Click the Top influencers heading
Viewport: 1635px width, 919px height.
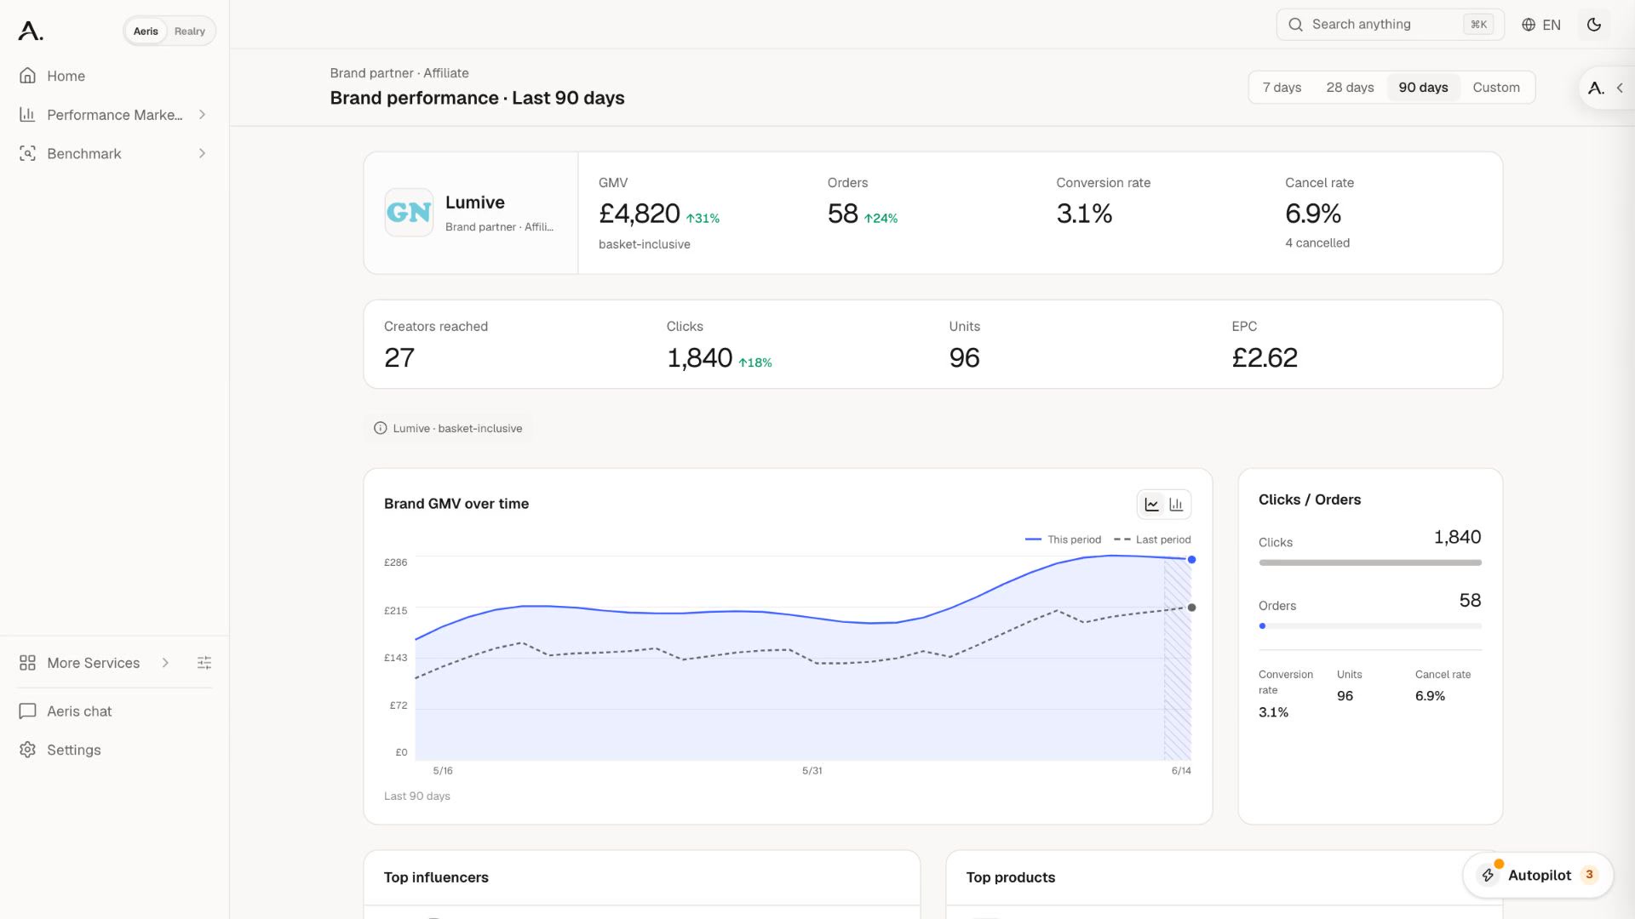(x=436, y=877)
